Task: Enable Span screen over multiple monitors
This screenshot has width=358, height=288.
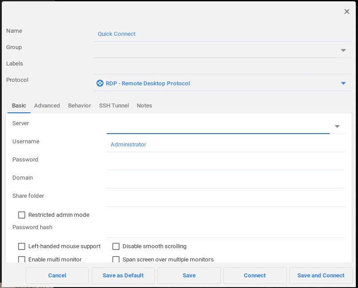Action: coord(116,260)
